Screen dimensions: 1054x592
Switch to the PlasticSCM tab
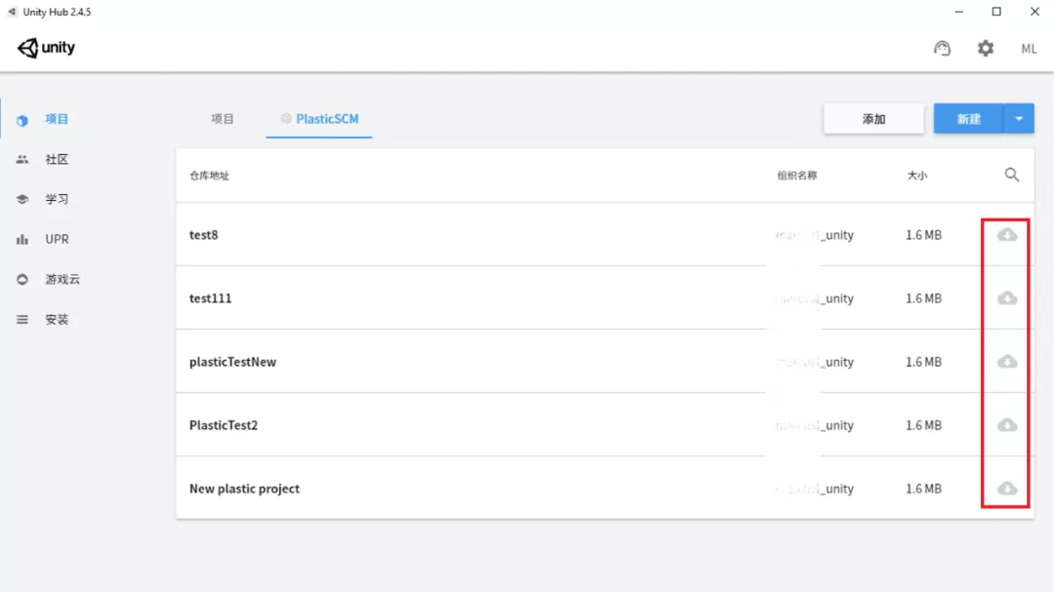319,119
